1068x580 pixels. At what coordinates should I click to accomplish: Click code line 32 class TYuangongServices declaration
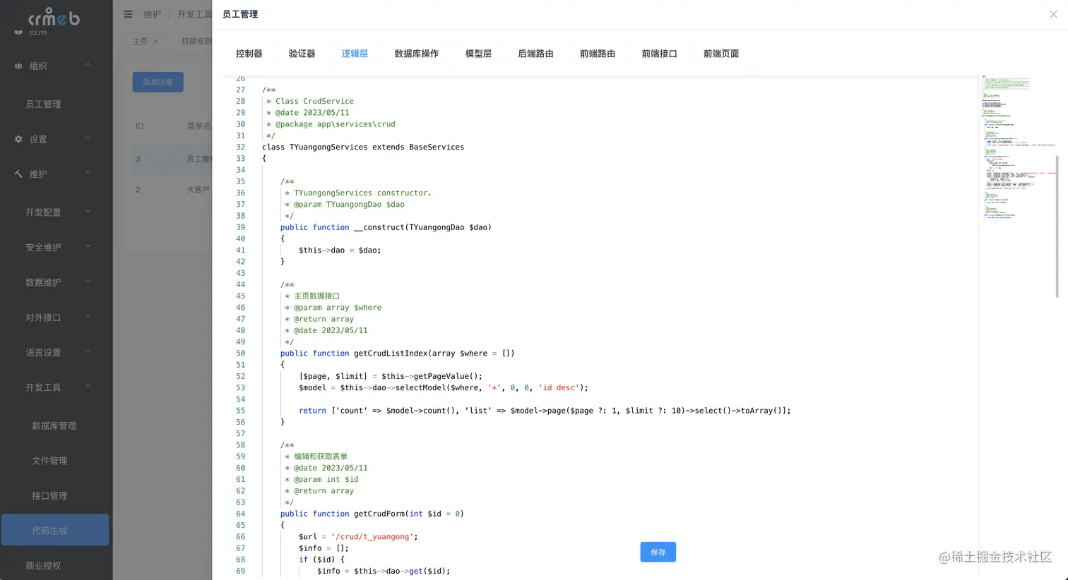click(x=363, y=147)
